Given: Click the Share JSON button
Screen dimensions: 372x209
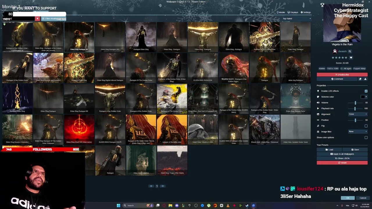Looking at the screenshot, I should pos(342,158).
